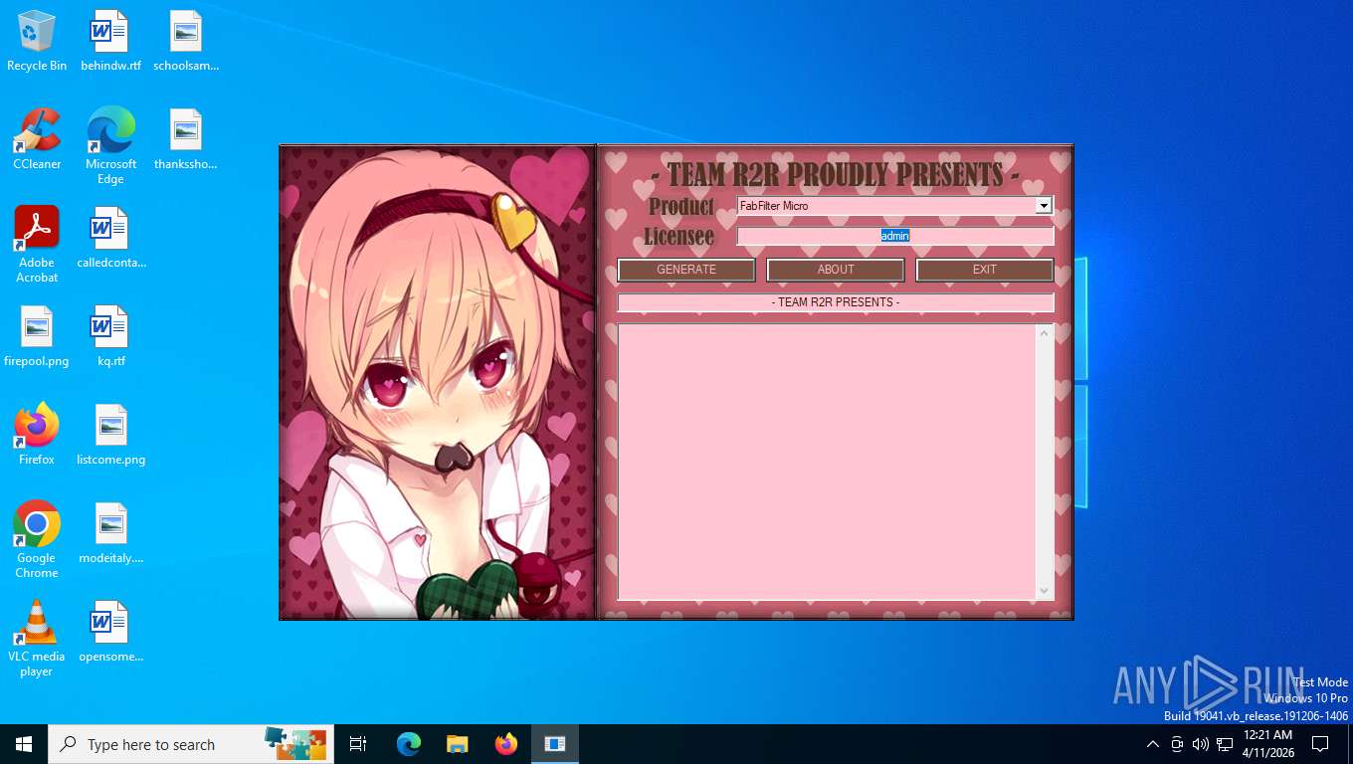Screen dimensions: 1353x764
Task: Select the modeitaly... image file icon
Action: pos(110,534)
